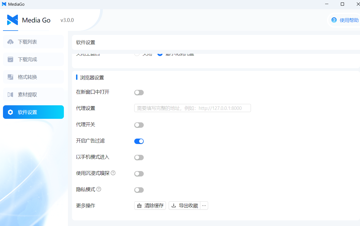Screen dimensions: 360x226
Task: Turn on 隐私模式 switch
Action: click(139, 190)
